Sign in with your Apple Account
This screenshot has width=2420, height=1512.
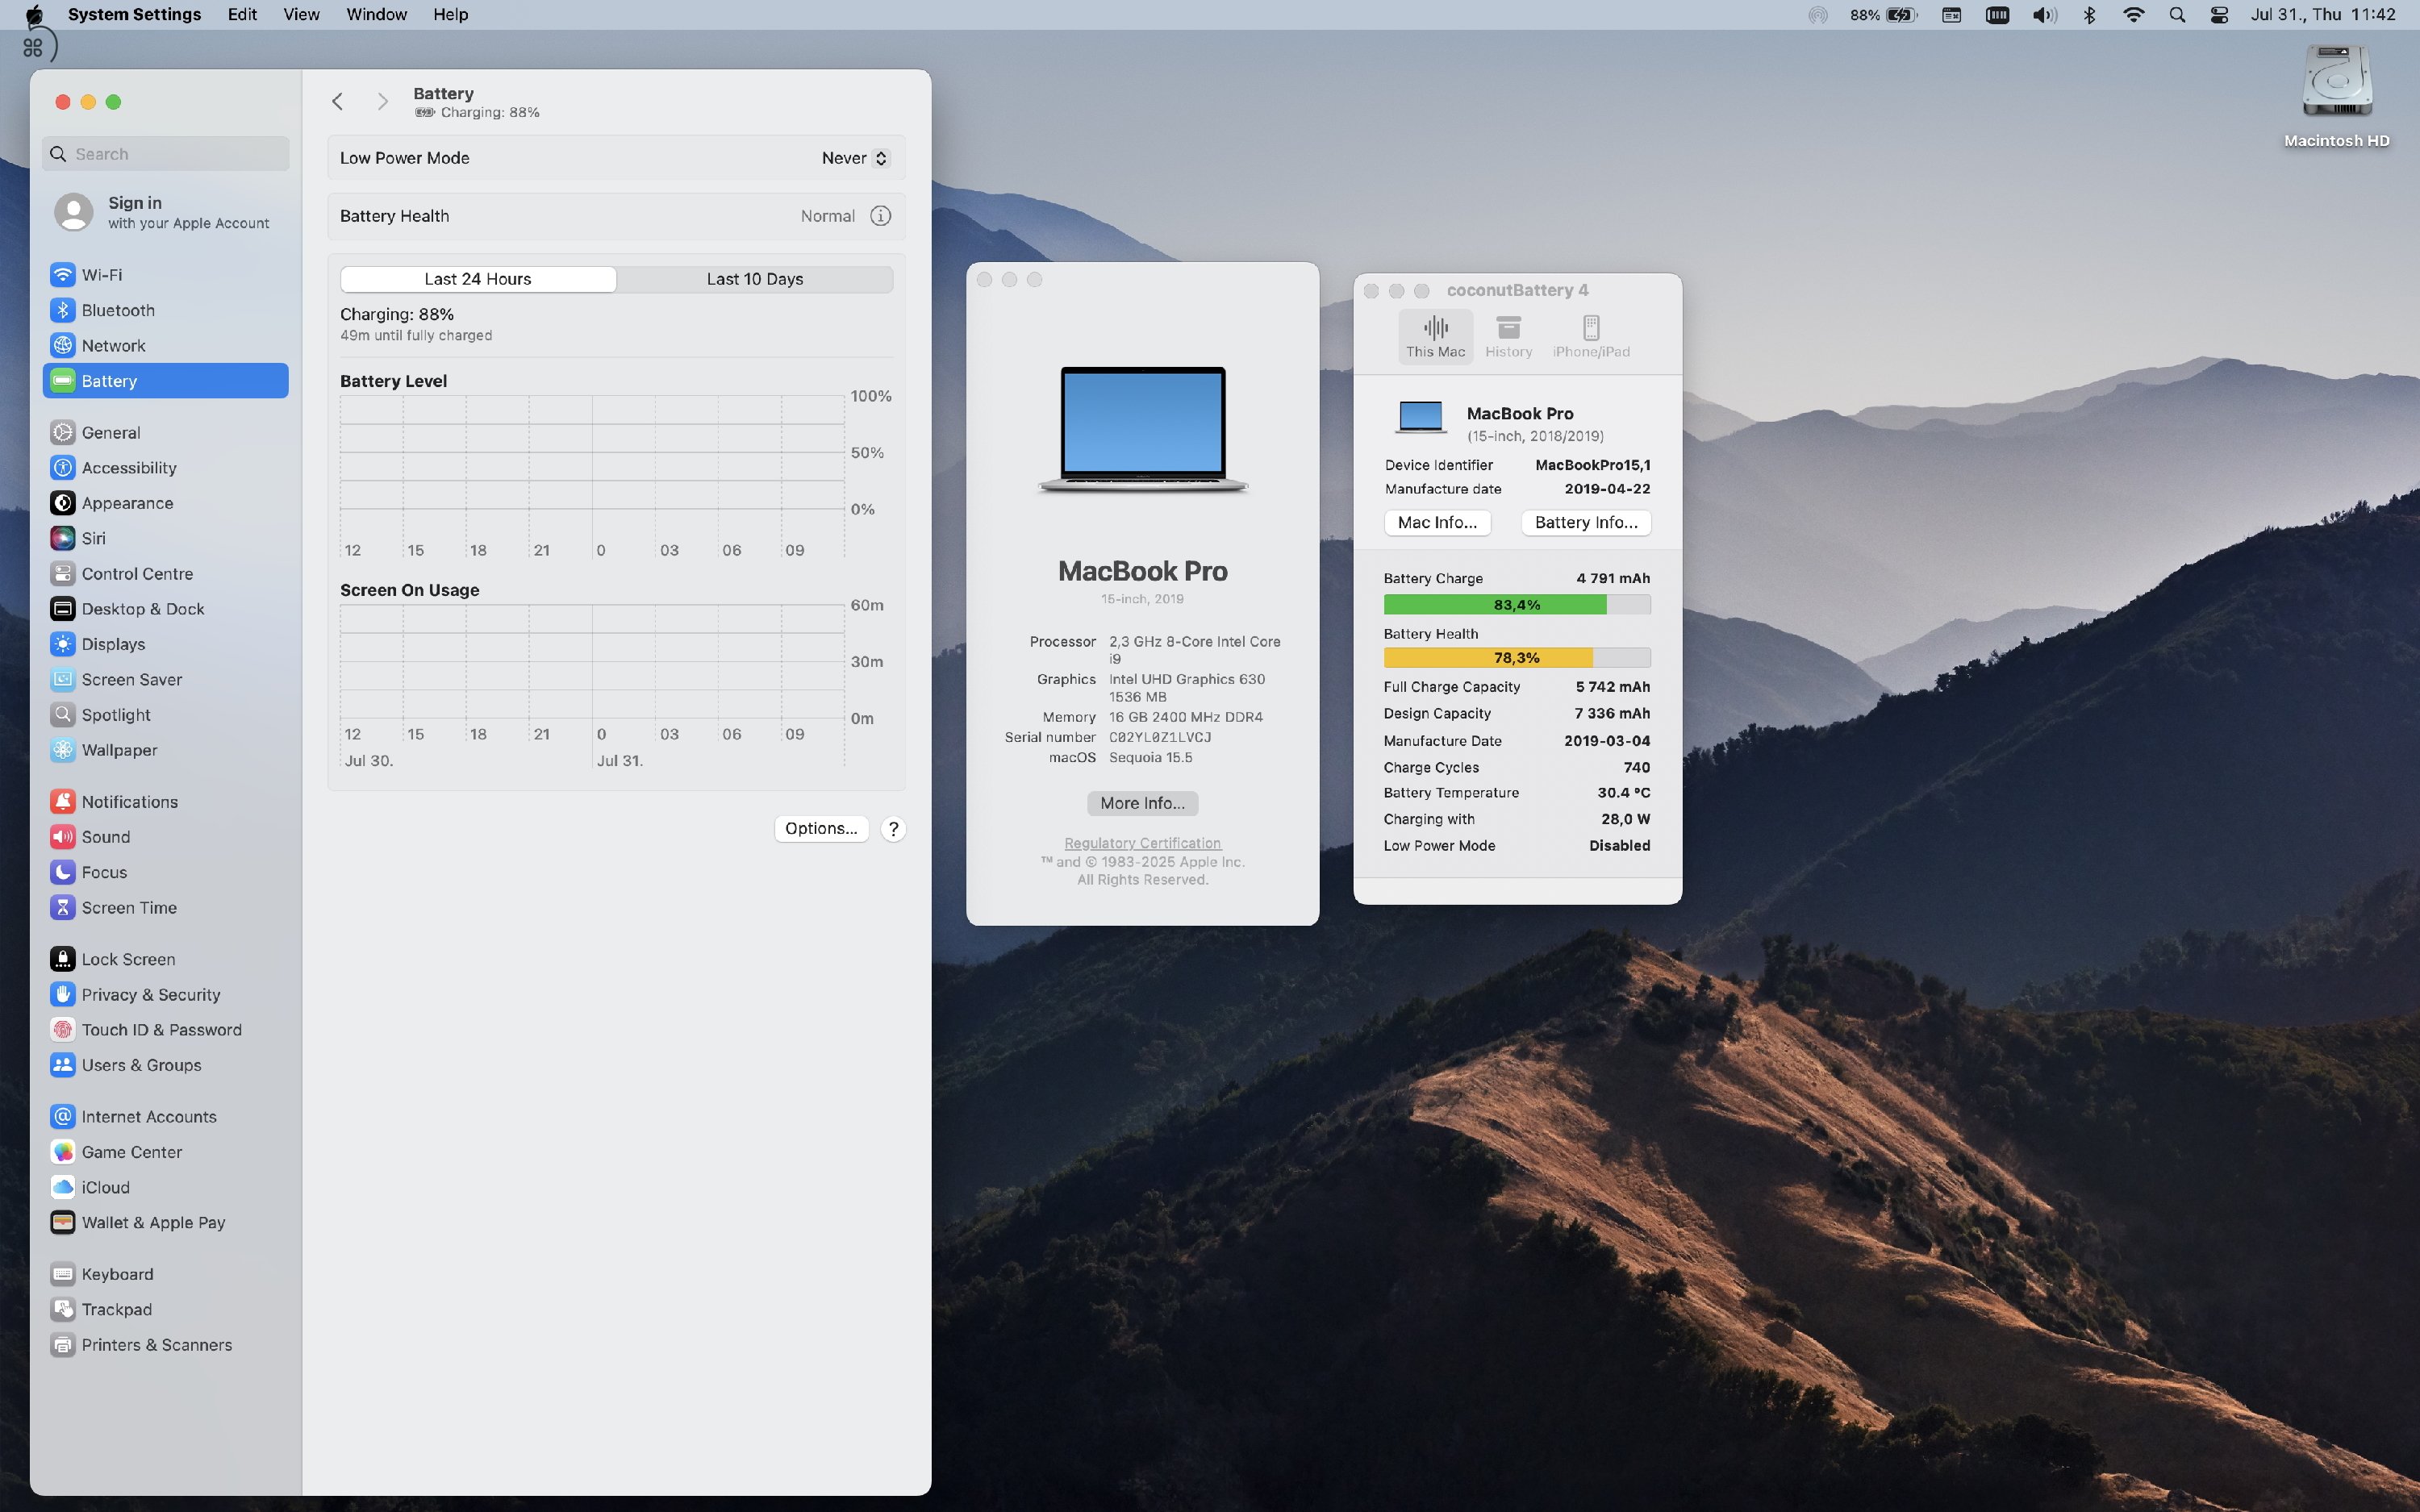pyautogui.click(x=165, y=212)
